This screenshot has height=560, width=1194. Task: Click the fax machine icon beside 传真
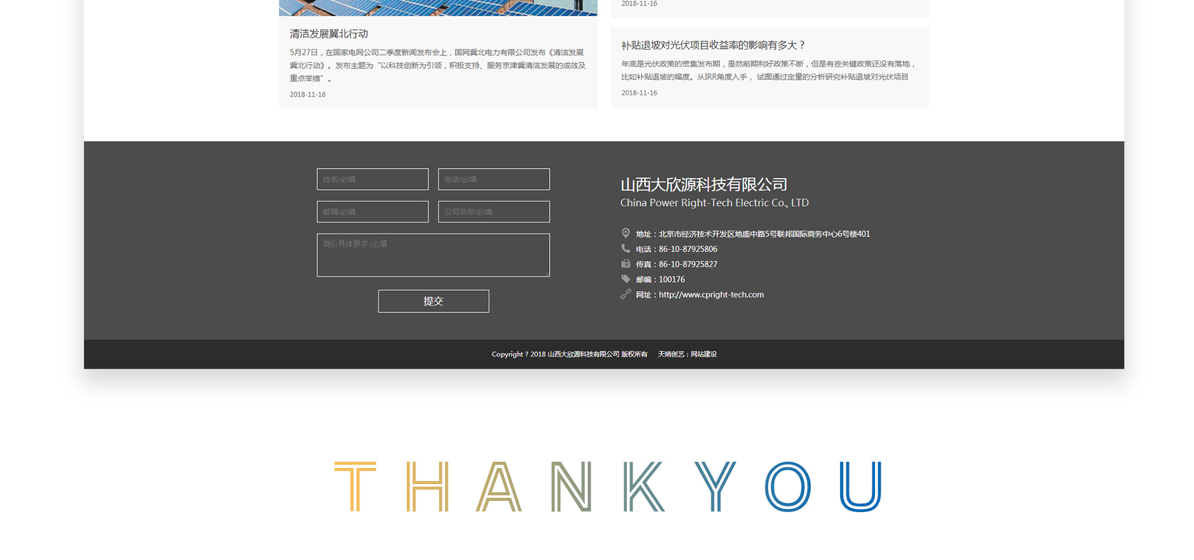(626, 264)
